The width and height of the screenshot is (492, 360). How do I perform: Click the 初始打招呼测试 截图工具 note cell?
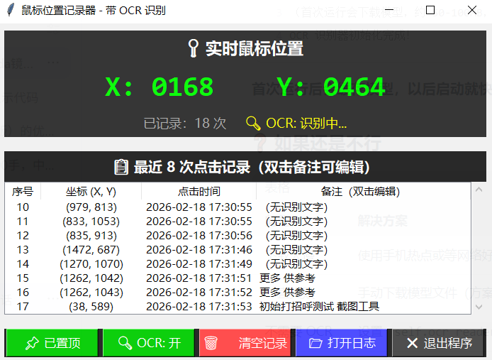(x=319, y=306)
